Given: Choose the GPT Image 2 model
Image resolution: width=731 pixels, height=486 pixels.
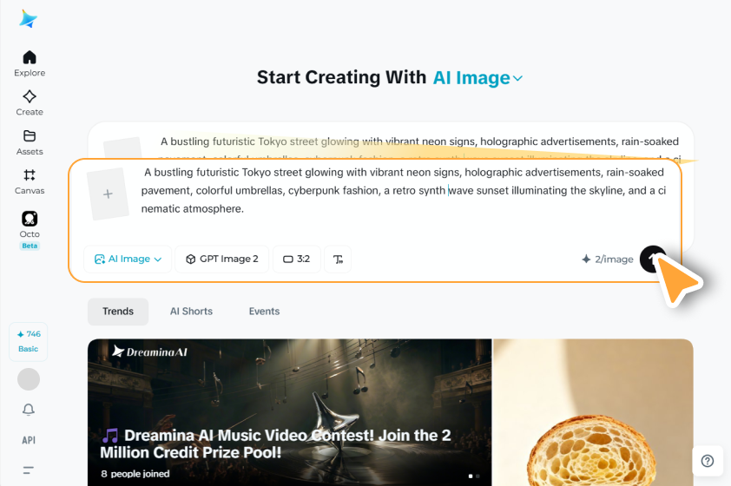Looking at the screenshot, I should [x=222, y=259].
